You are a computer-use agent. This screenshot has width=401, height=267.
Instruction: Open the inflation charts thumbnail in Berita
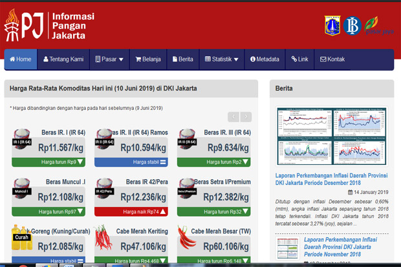[x=332, y=136]
